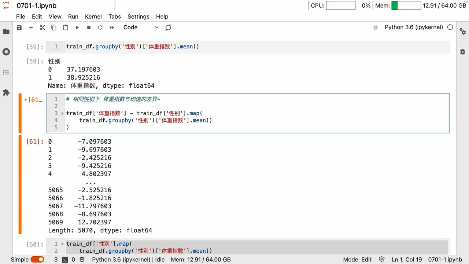This screenshot has height=264, width=469.
Task: Collapse cell 61 output via its orange bar
Action: (20, 184)
